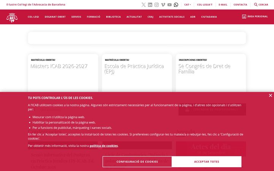This screenshot has width=274, height=171.
Task: Open the ACTUALITAT menu
Action: pyautogui.click(x=134, y=17)
